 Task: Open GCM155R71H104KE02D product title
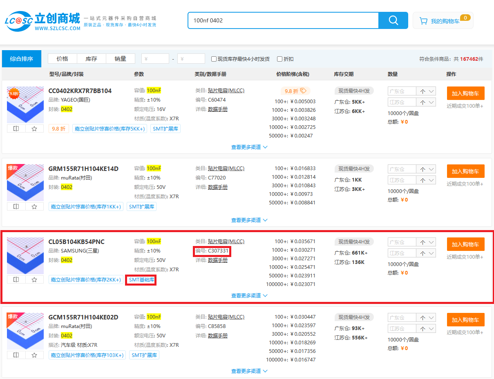pos(83,317)
